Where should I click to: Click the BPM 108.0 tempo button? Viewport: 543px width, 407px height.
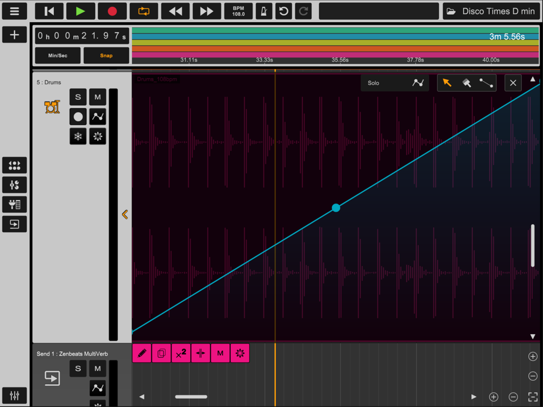(238, 11)
